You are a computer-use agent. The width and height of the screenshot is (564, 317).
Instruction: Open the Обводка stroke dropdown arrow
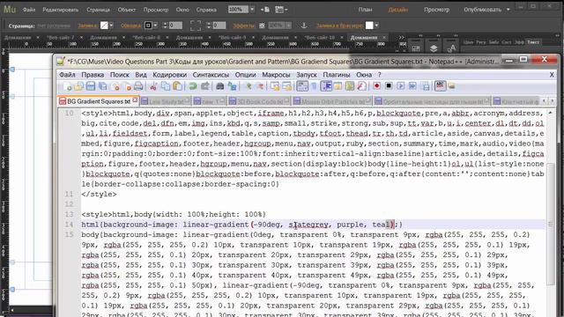pos(155,26)
